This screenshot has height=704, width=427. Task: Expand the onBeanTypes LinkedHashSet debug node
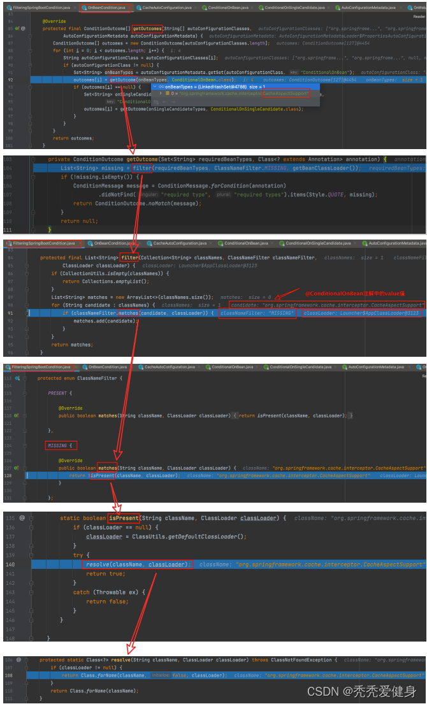coord(155,86)
